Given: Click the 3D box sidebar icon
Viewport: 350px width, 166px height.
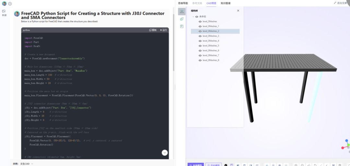Looking at the screenshot, I should (182, 19).
